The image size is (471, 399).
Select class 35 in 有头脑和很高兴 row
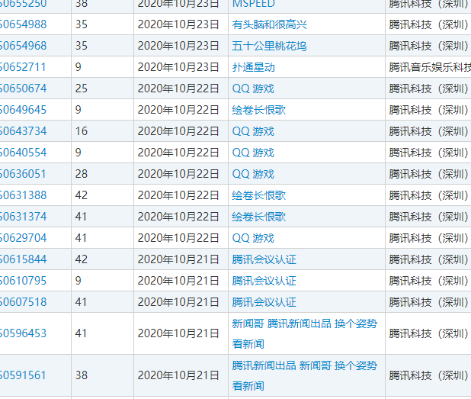coord(81,24)
